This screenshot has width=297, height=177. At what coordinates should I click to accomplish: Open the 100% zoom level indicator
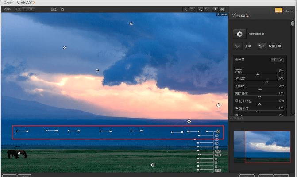tap(221, 15)
